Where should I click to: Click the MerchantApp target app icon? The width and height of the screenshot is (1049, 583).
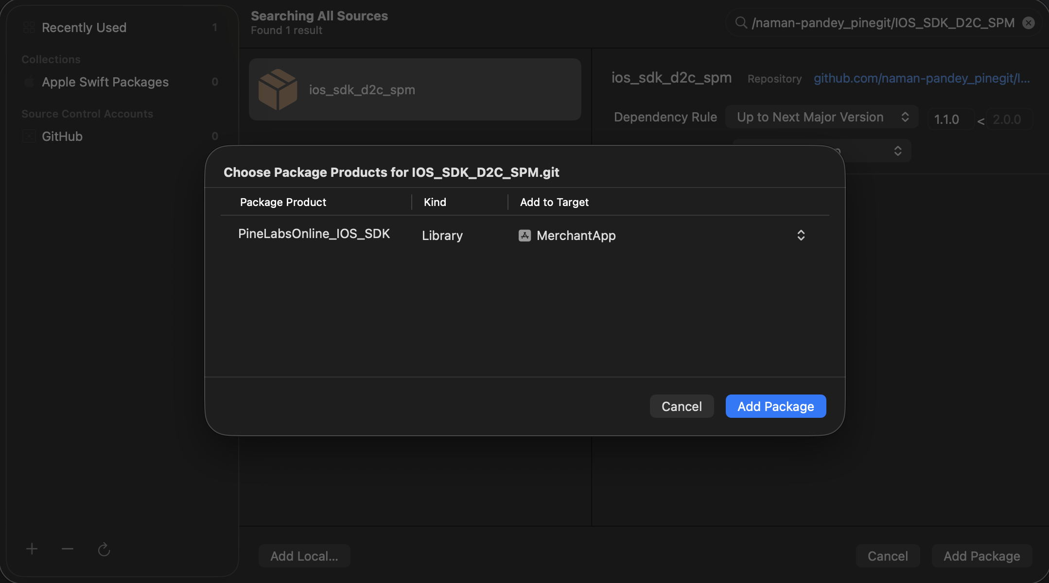tap(524, 236)
